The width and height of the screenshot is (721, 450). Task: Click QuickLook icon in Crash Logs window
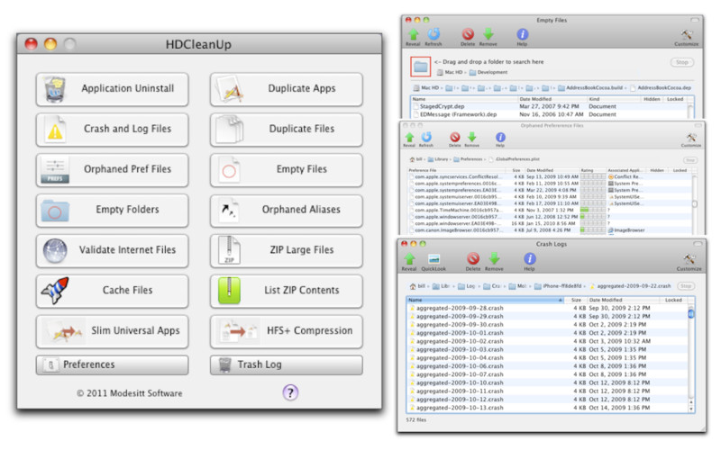[434, 261]
